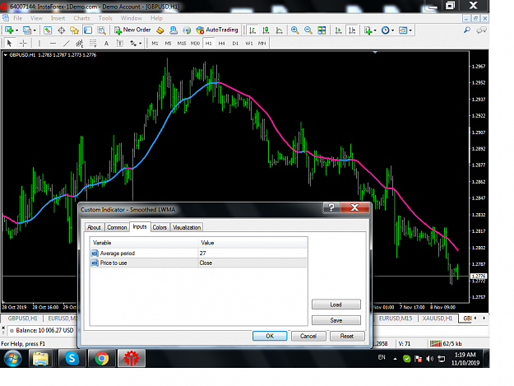Open the Strategy Tester magnifier icon

(x=102, y=30)
